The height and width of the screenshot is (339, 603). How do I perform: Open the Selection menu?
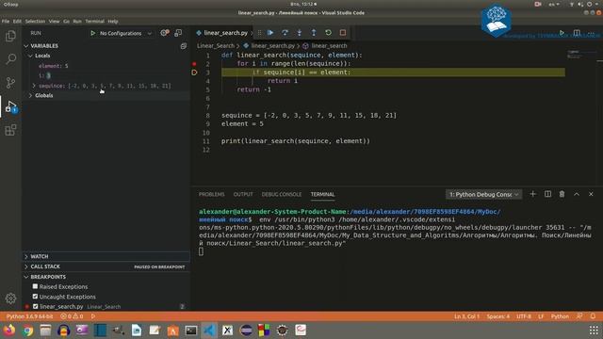point(35,22)
